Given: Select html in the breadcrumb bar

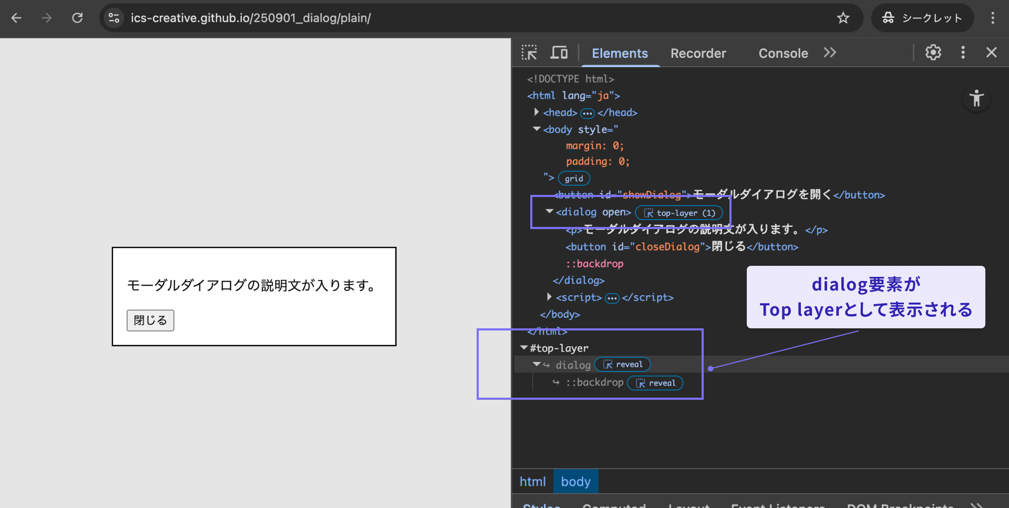Looking at the screenshot, I should tap(532, 481).
